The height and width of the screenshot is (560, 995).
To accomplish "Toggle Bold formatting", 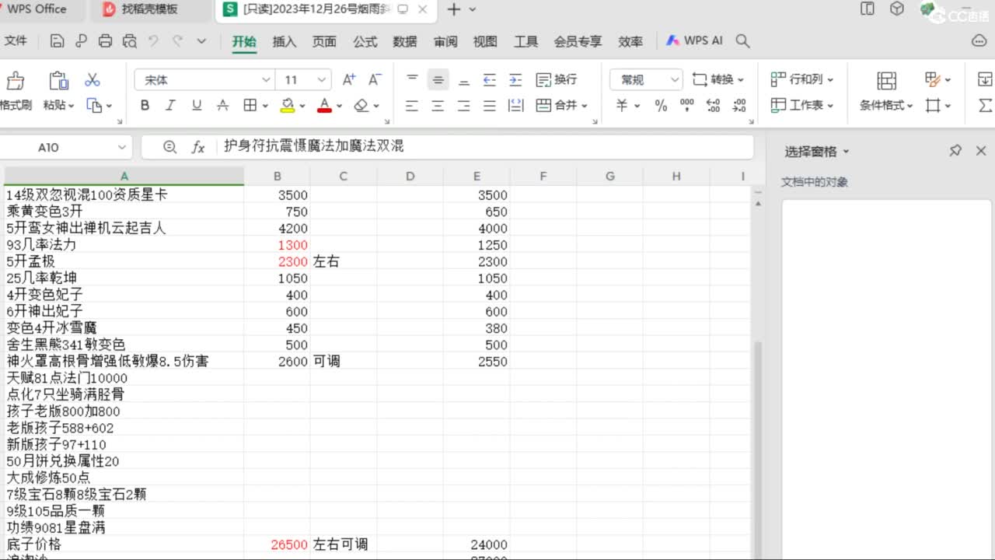I will pos(145,105).
